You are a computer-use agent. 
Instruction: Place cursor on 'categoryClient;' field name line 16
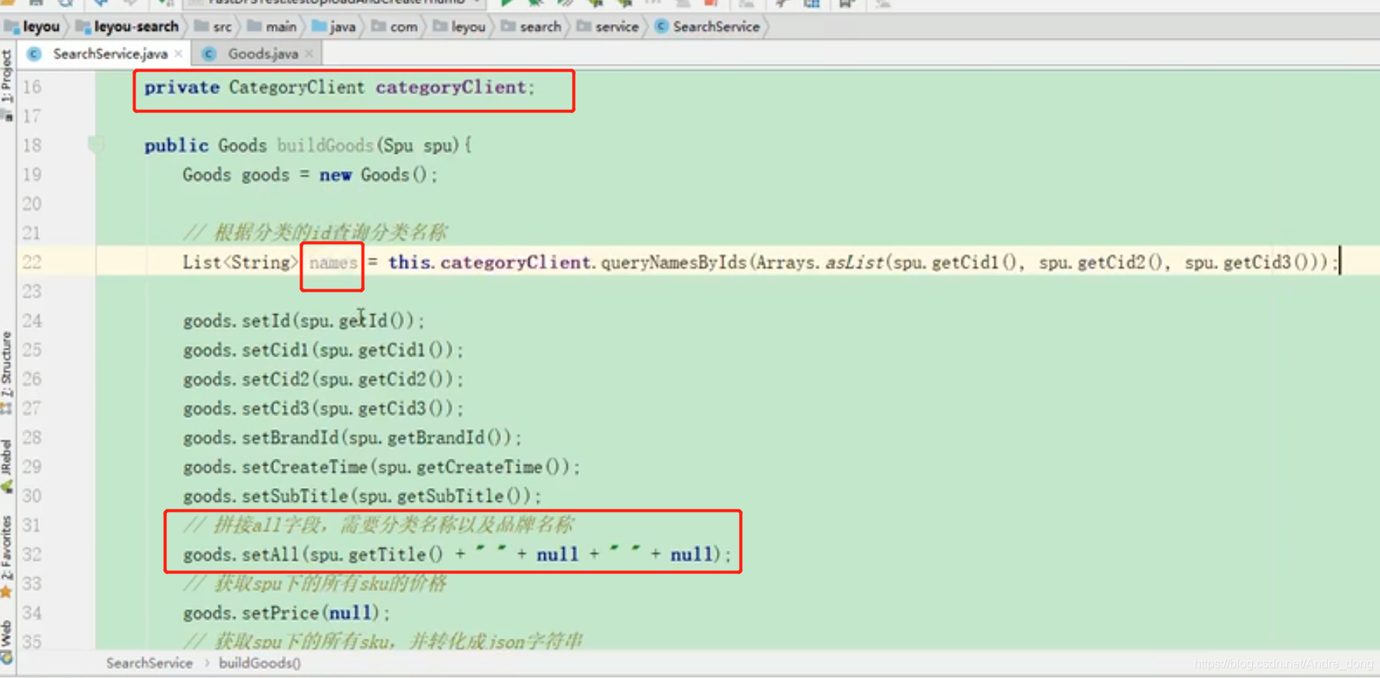455,87
